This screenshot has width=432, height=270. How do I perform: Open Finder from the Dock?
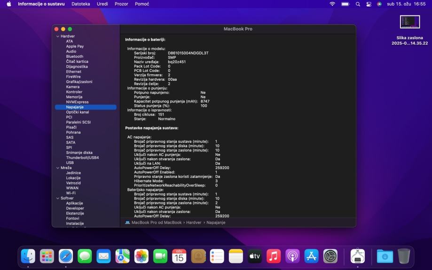(28, 256)
